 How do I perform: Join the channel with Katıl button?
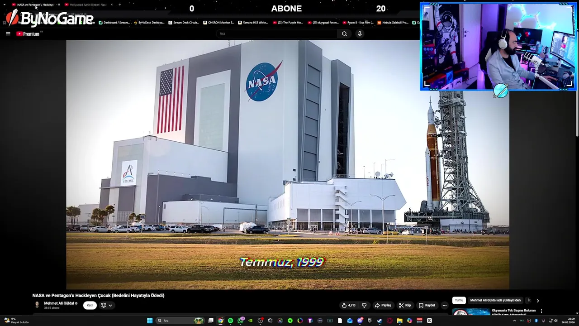pyautogui.click(x=90, y=305)
